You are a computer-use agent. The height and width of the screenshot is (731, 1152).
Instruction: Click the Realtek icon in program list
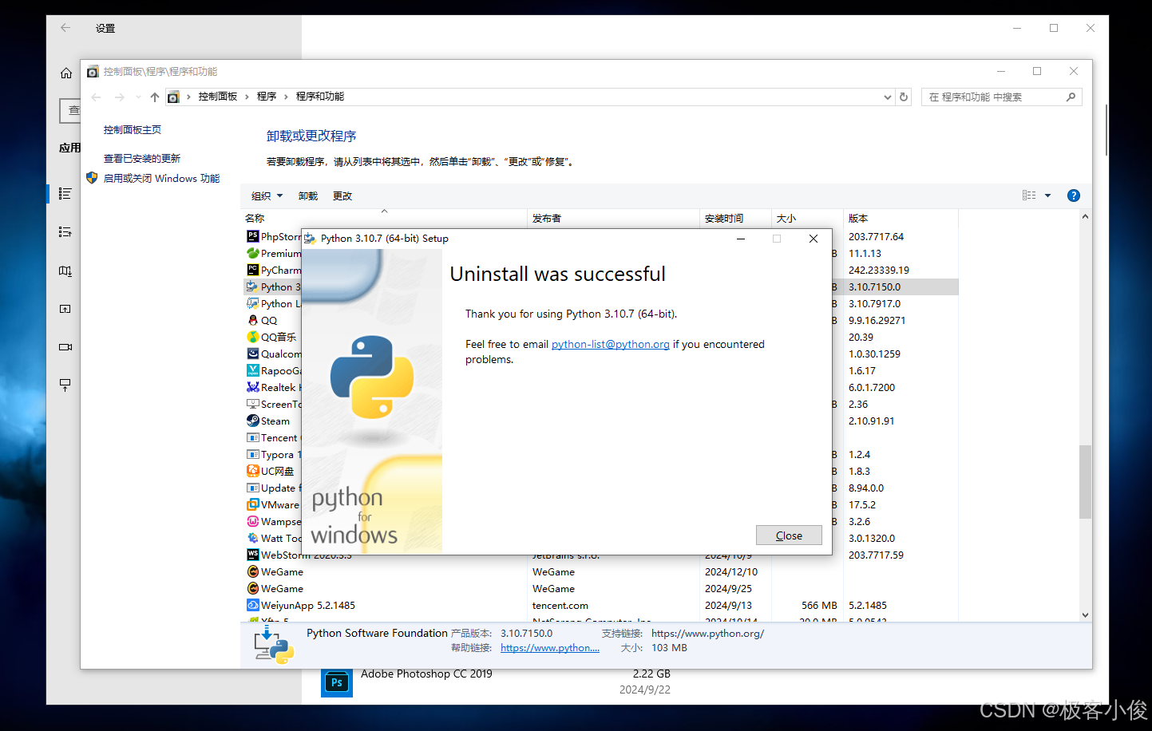[252, 387]
